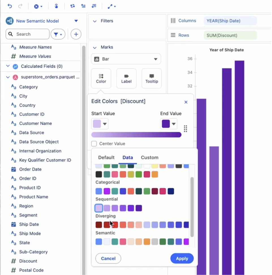Open the Bar mark type dropdown
Image resolution: width=272 pixels, height=275 pixels.
click(126, 59)
